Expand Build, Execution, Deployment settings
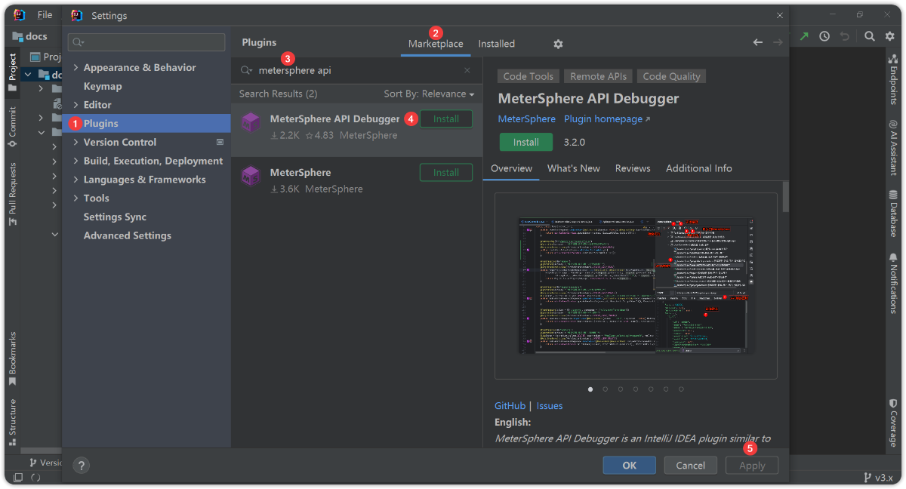The image size is (906, 489). click(x=75, y=161)
